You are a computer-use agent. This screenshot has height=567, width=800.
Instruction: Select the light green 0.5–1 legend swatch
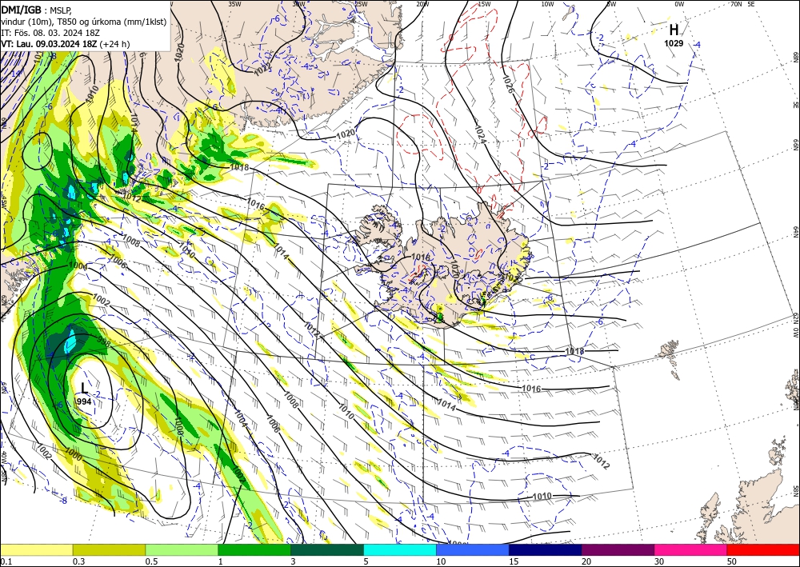[x=182, y=549]
